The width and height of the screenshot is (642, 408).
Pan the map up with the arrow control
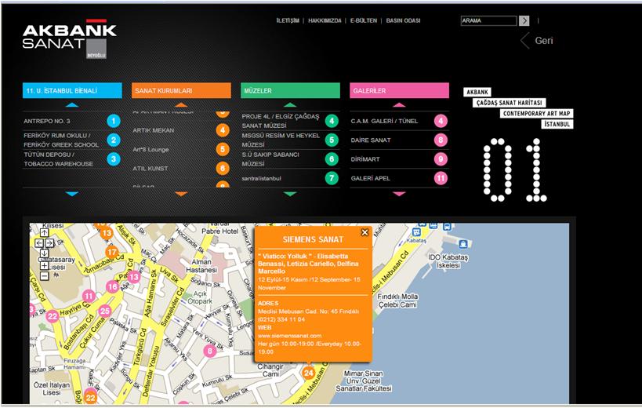[44, 233]
